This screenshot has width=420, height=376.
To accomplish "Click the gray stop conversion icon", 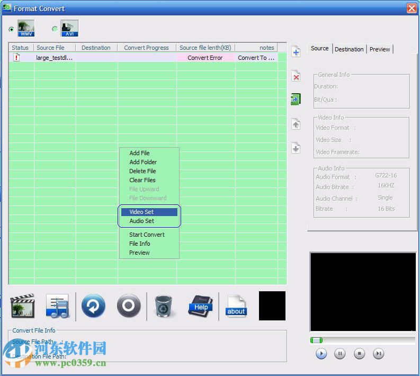I will [129, 306].
